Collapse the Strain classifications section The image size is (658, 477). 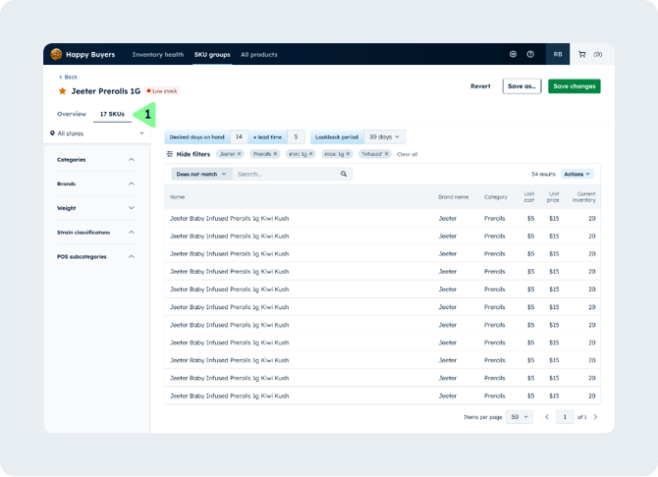[132, 232]
